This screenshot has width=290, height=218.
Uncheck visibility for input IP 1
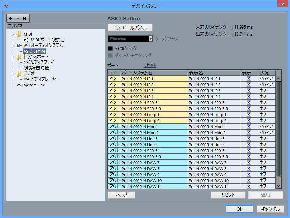(x=249, y=79)
